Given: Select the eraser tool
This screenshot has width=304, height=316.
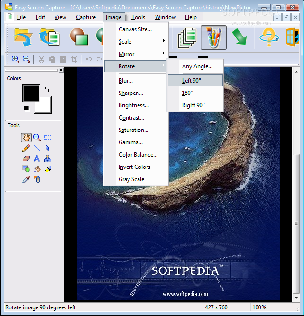Looking at the screenshot, I should (x=26, y=158).
